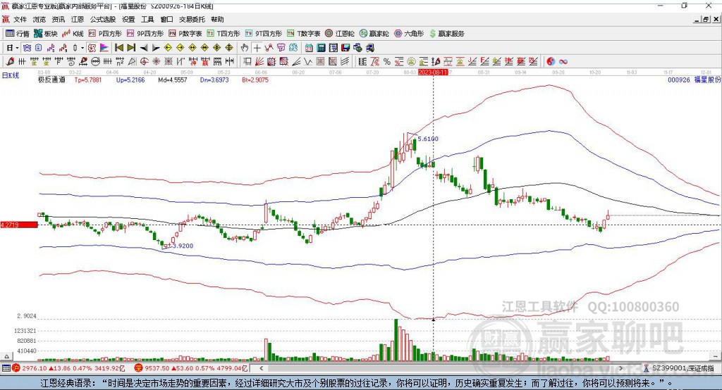Screen dimensions: 722x390
Task: Open the 帮助 menu
Action: click(217, 19)
